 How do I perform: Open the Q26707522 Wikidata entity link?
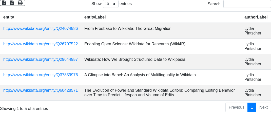[41, 44]
